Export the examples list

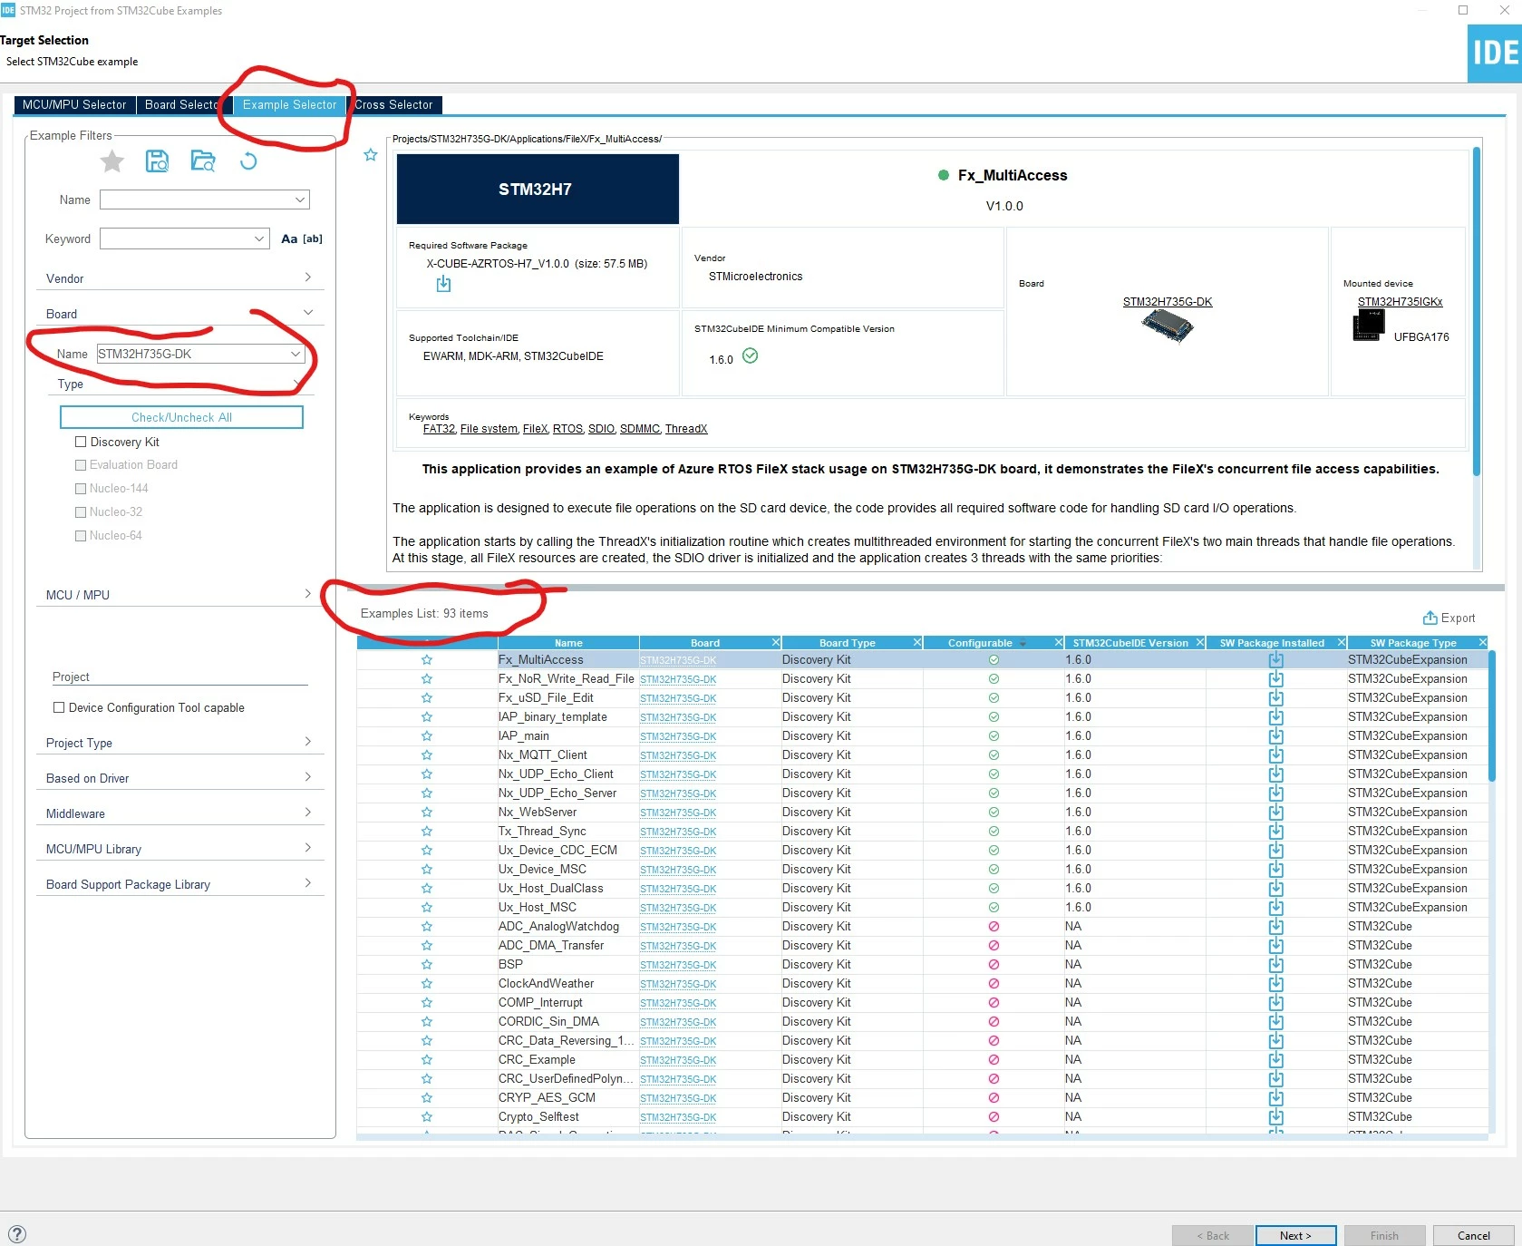pos(1449,618)
